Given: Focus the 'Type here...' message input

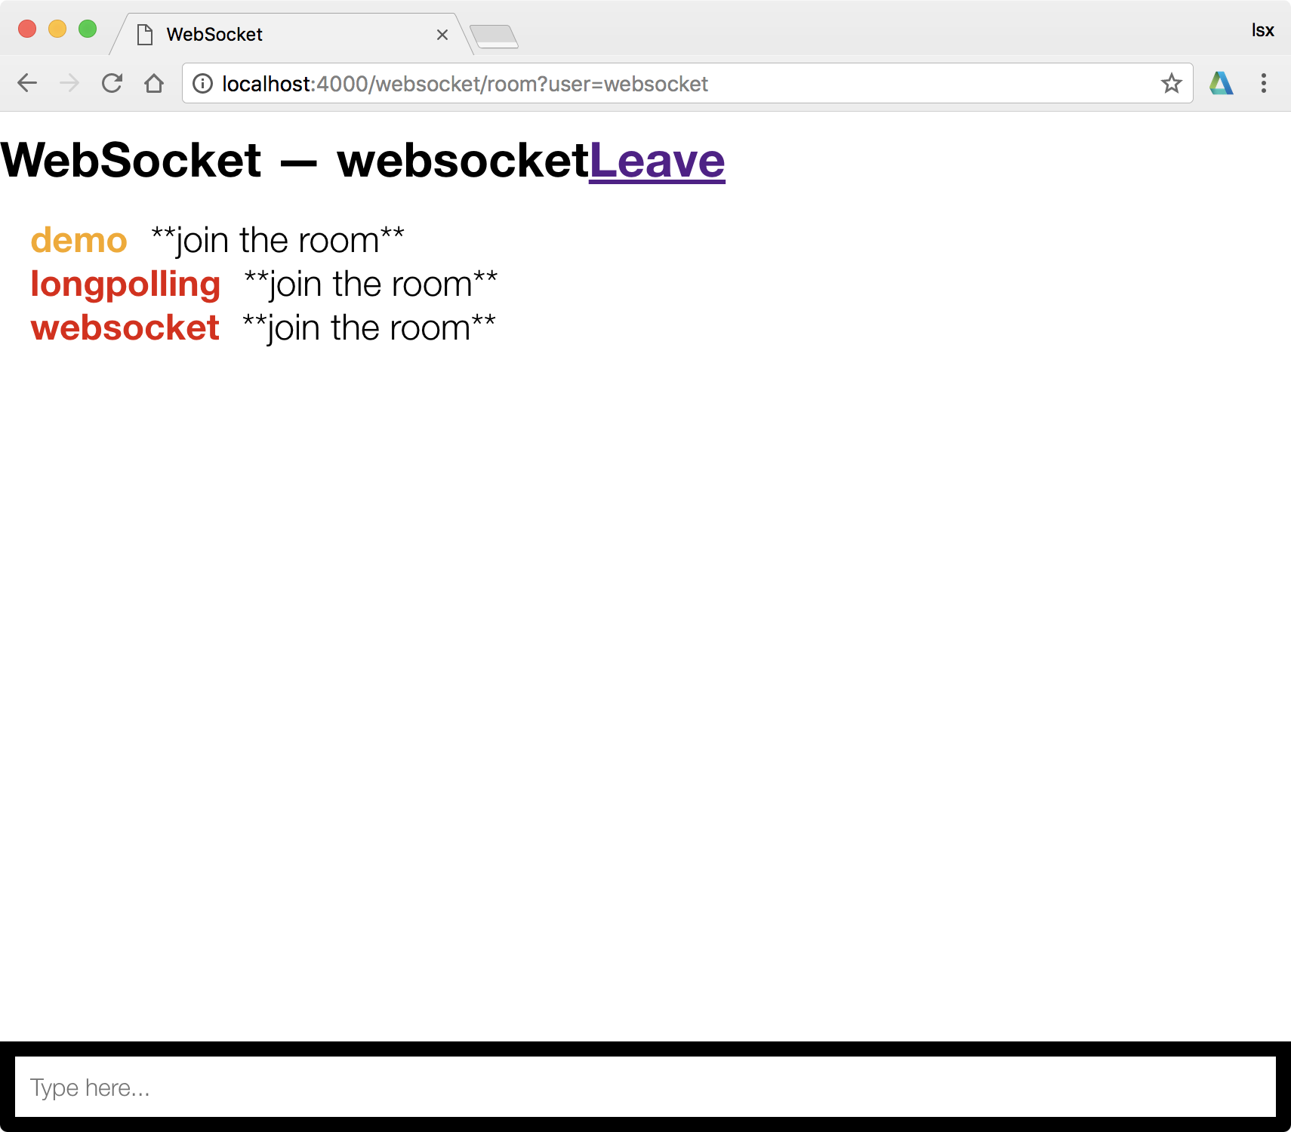Looking at the screenshot, I should pos(645,1087).
